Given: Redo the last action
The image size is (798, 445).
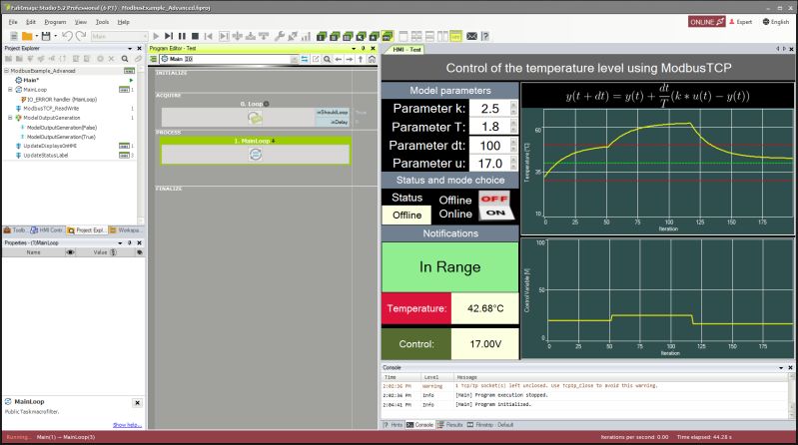Looking at the screenshot, I should (x=81, y=36).
